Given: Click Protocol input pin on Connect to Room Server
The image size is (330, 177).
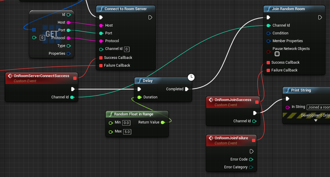Looking at the screenshot, I should pyautogui.click(x=101, y=41).
